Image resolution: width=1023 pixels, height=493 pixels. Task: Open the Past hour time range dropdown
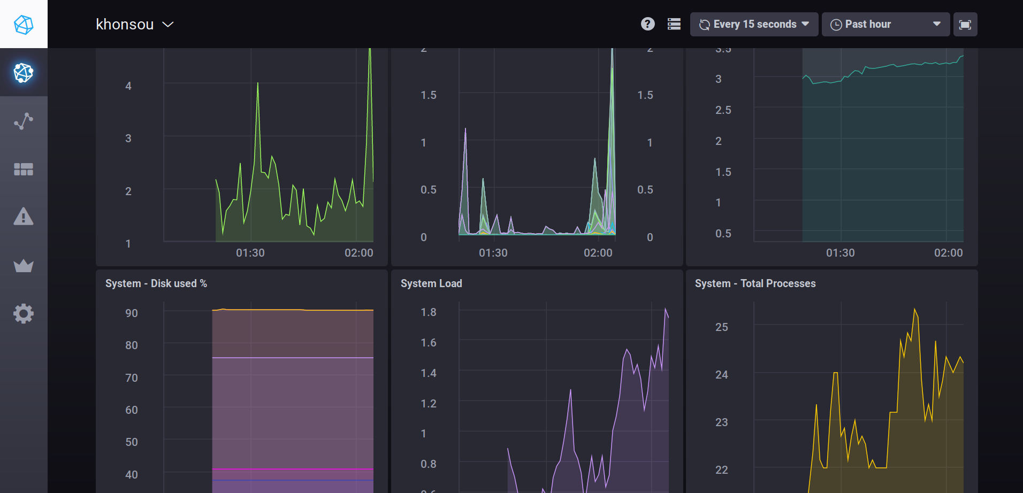885,25
